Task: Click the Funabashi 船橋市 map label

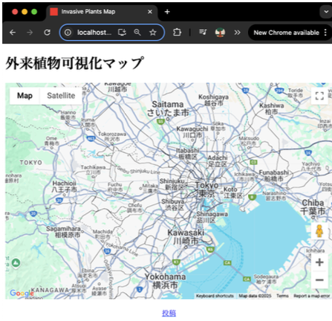Action: tap(274, 175)
